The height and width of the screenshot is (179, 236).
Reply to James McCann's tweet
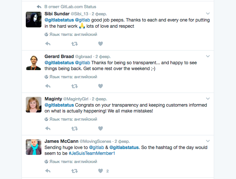click(48, 171)
